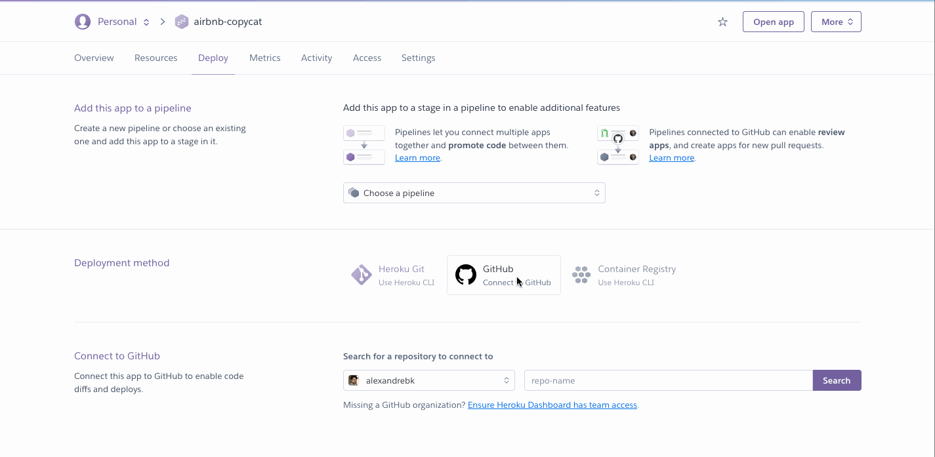Click the Heroku Git logo icon

[362, 275]
